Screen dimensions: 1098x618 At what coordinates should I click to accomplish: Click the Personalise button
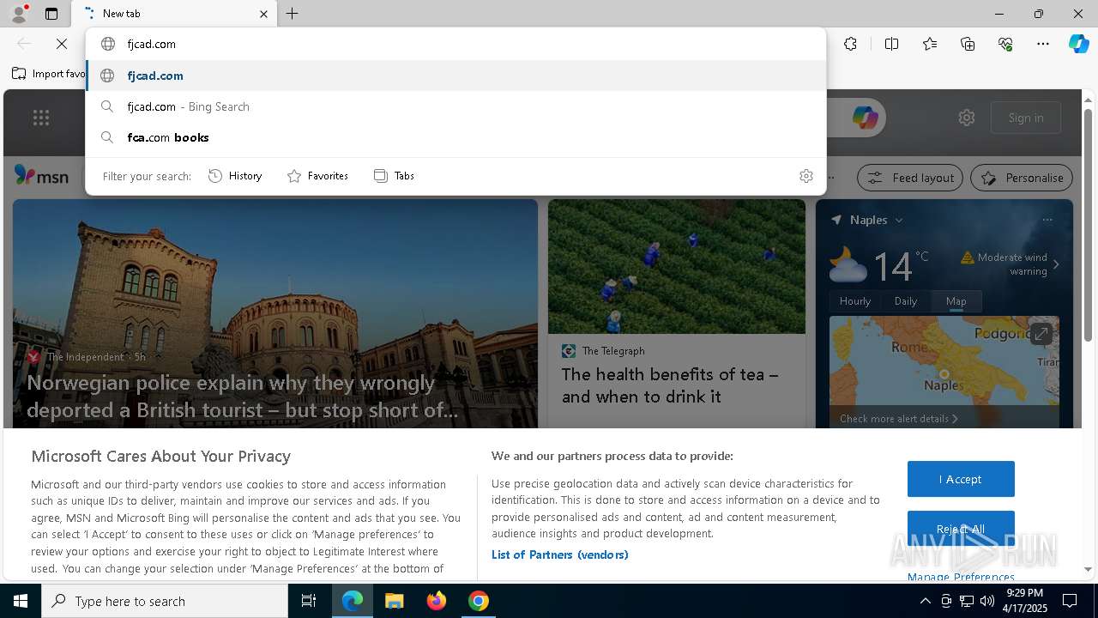1022,178
